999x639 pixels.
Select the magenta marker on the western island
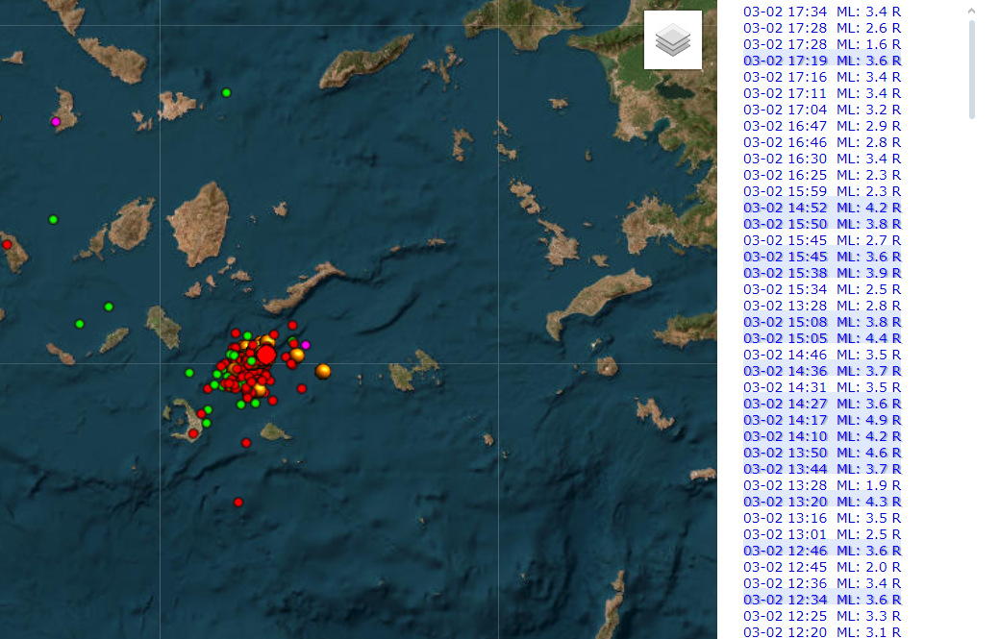pos(56,122)
